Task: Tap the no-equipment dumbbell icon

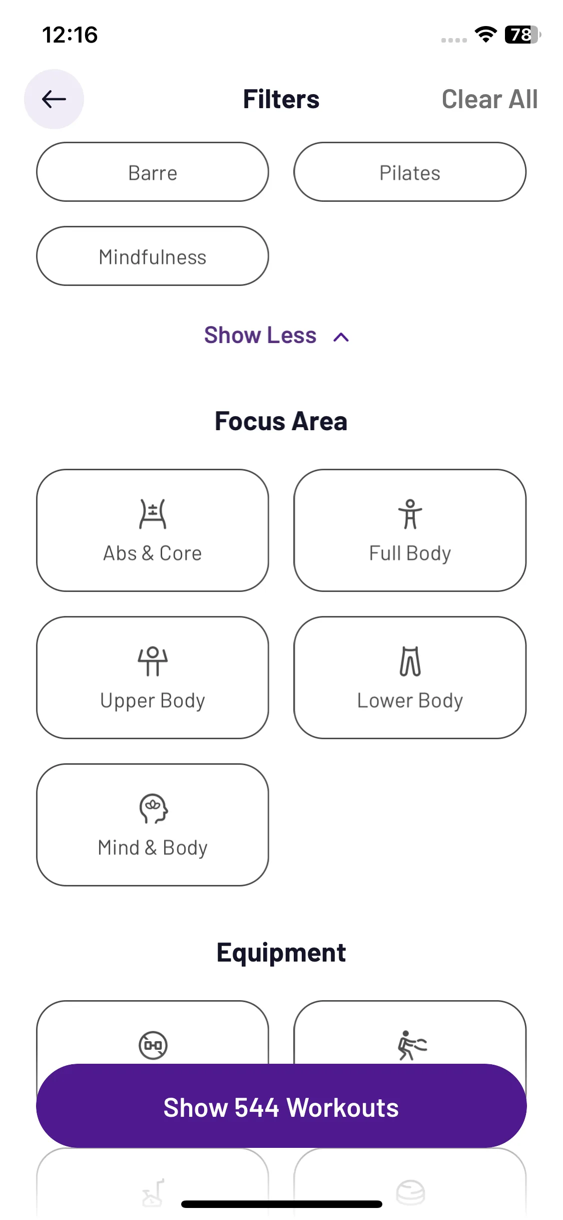Action: pyautogui.click(x=153, y=1045)
